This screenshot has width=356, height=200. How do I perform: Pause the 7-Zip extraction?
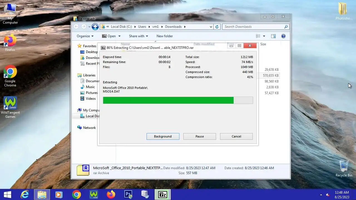coord(199,136)
